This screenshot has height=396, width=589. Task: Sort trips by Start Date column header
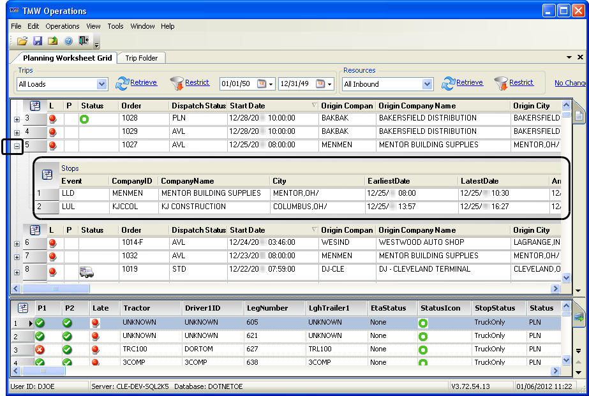(x=248, y=106)
